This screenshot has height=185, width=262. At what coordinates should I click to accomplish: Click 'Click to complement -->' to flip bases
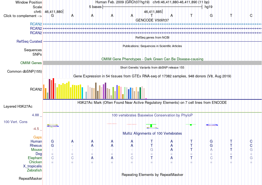coord(23,16)
